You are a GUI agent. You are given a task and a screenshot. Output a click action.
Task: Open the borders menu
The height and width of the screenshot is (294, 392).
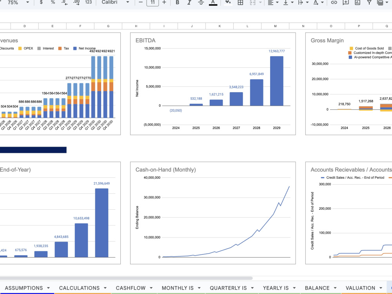coord(240,2)
